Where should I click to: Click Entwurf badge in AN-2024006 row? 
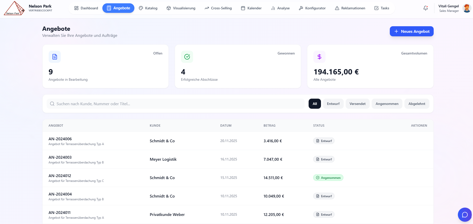coord(324,141)
